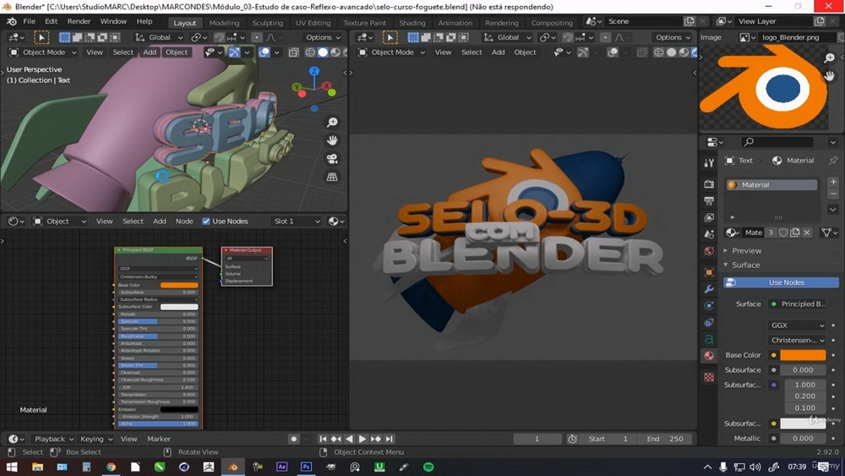
Task: Toggle use preview range clock icon
Action: click(x=572, y=439)
